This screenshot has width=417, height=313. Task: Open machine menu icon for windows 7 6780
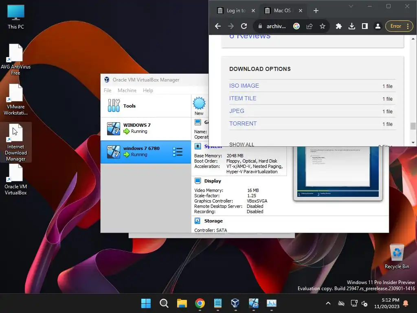(x=178, y=152)
